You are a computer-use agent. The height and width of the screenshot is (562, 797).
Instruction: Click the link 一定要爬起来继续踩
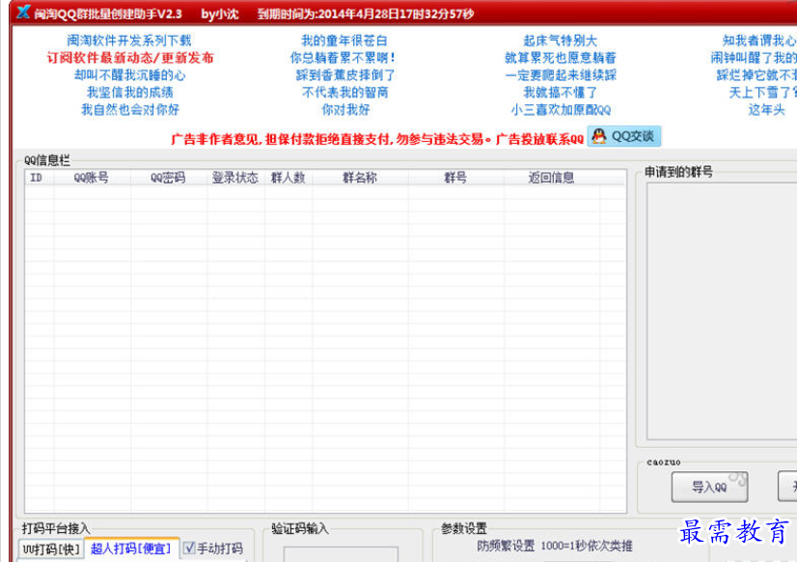click(x=561, y=74)
